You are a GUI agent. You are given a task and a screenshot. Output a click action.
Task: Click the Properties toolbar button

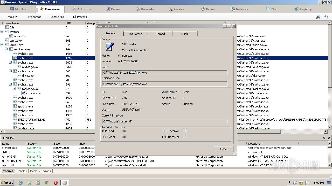click(34, 17)
